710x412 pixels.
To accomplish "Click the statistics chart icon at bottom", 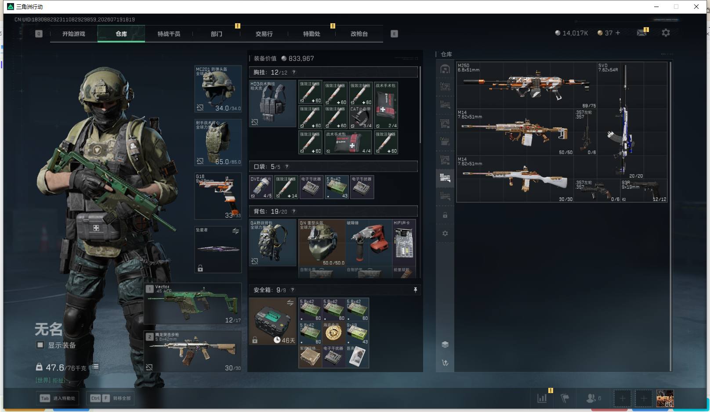I will [x=542, y=398].
